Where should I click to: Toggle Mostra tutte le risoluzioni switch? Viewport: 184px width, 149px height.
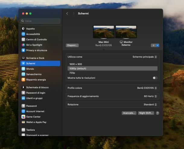(155, 78)
